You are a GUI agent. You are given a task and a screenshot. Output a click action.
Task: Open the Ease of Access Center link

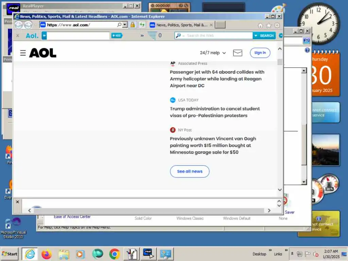point(72,217)
